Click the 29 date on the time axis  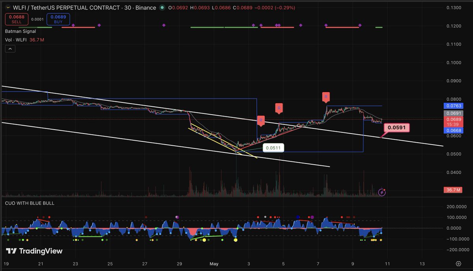point(179,264)
